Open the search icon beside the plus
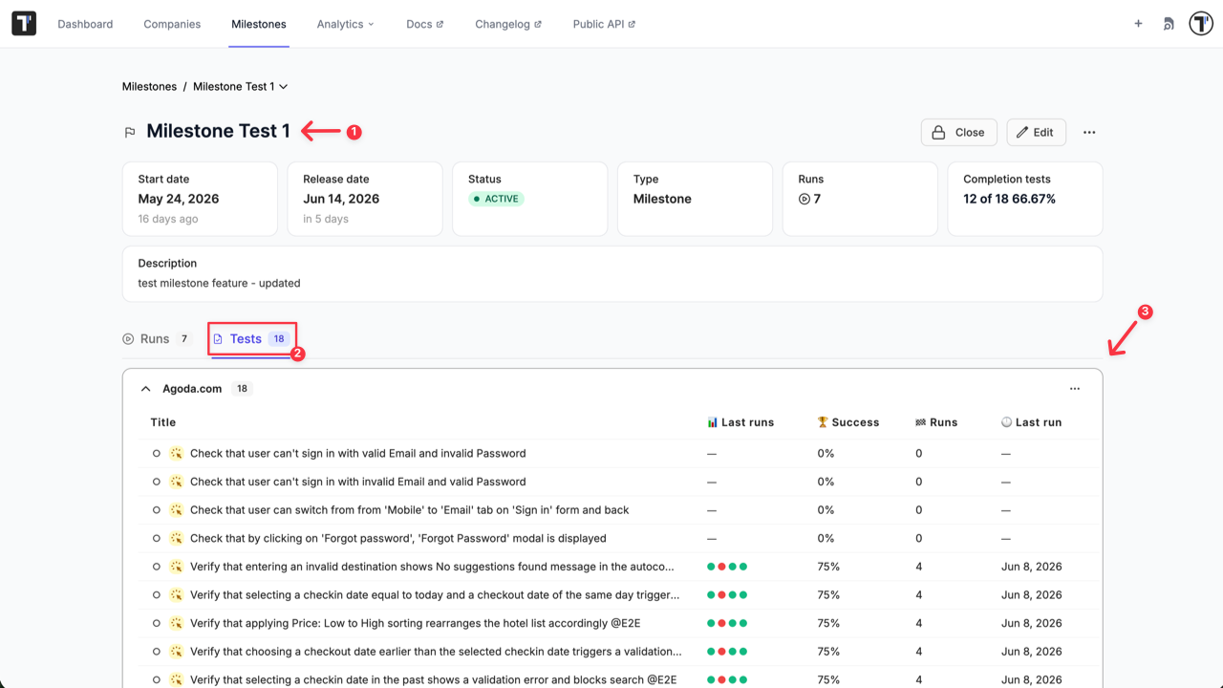The width and height of the screenshot is (1223, 688). click(x=1168, y=24)
